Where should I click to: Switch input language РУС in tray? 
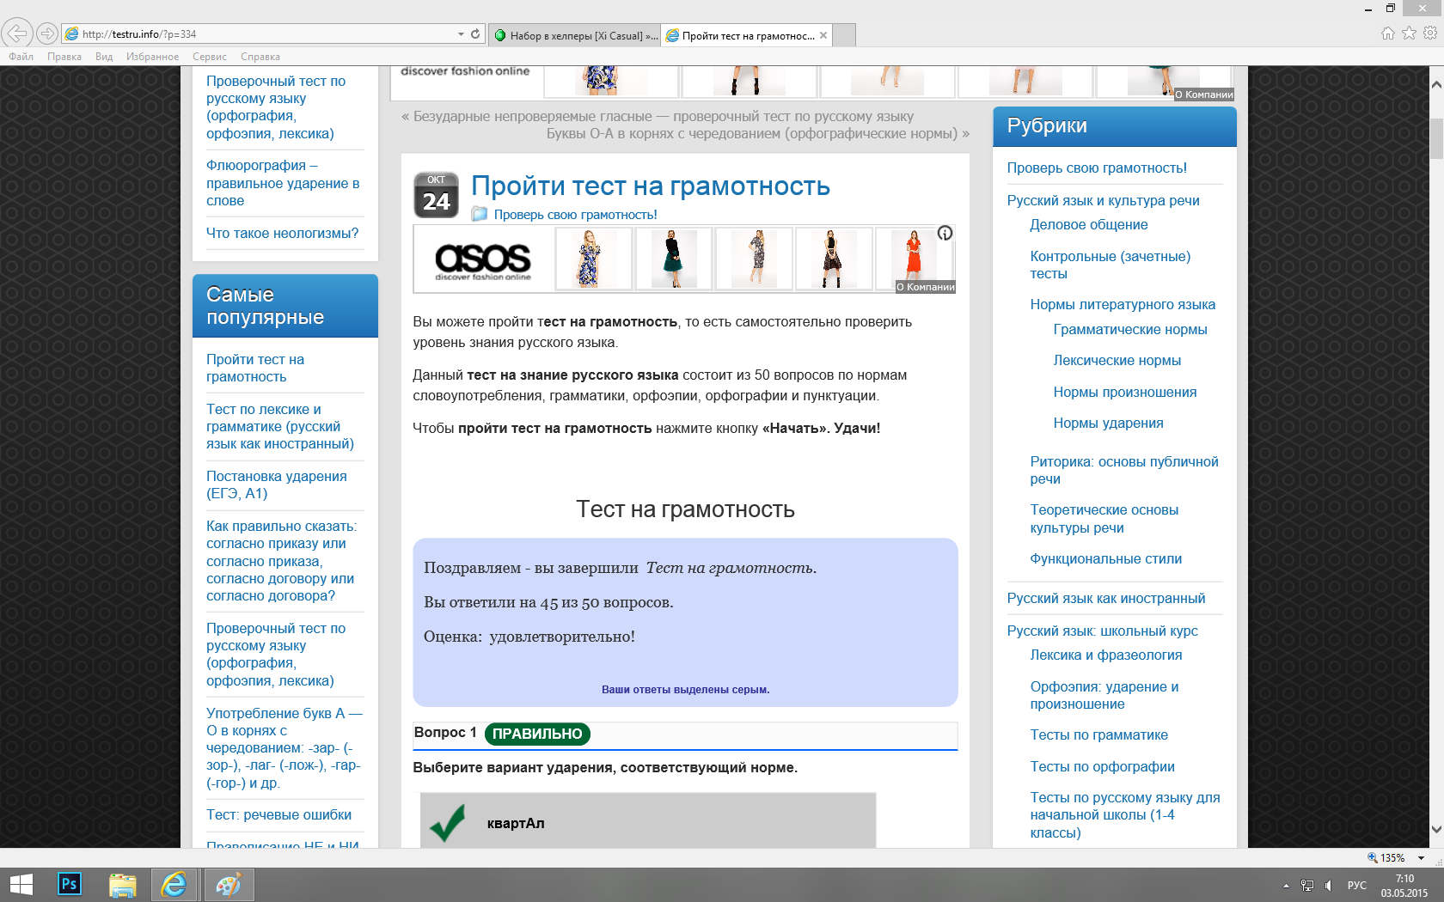point(1357,886)
